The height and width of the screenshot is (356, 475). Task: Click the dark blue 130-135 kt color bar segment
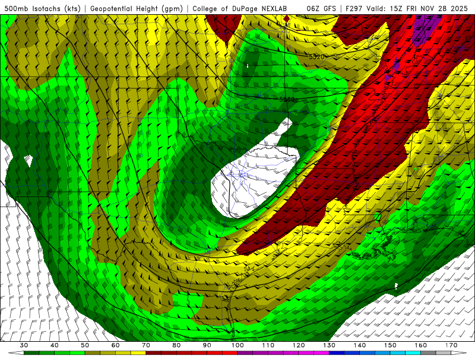point(337,353)
